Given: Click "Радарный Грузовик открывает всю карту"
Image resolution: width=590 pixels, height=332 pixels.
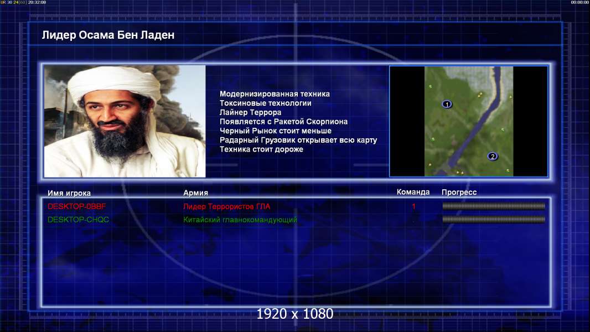Looking at the screenshot, I should (298, 140).
